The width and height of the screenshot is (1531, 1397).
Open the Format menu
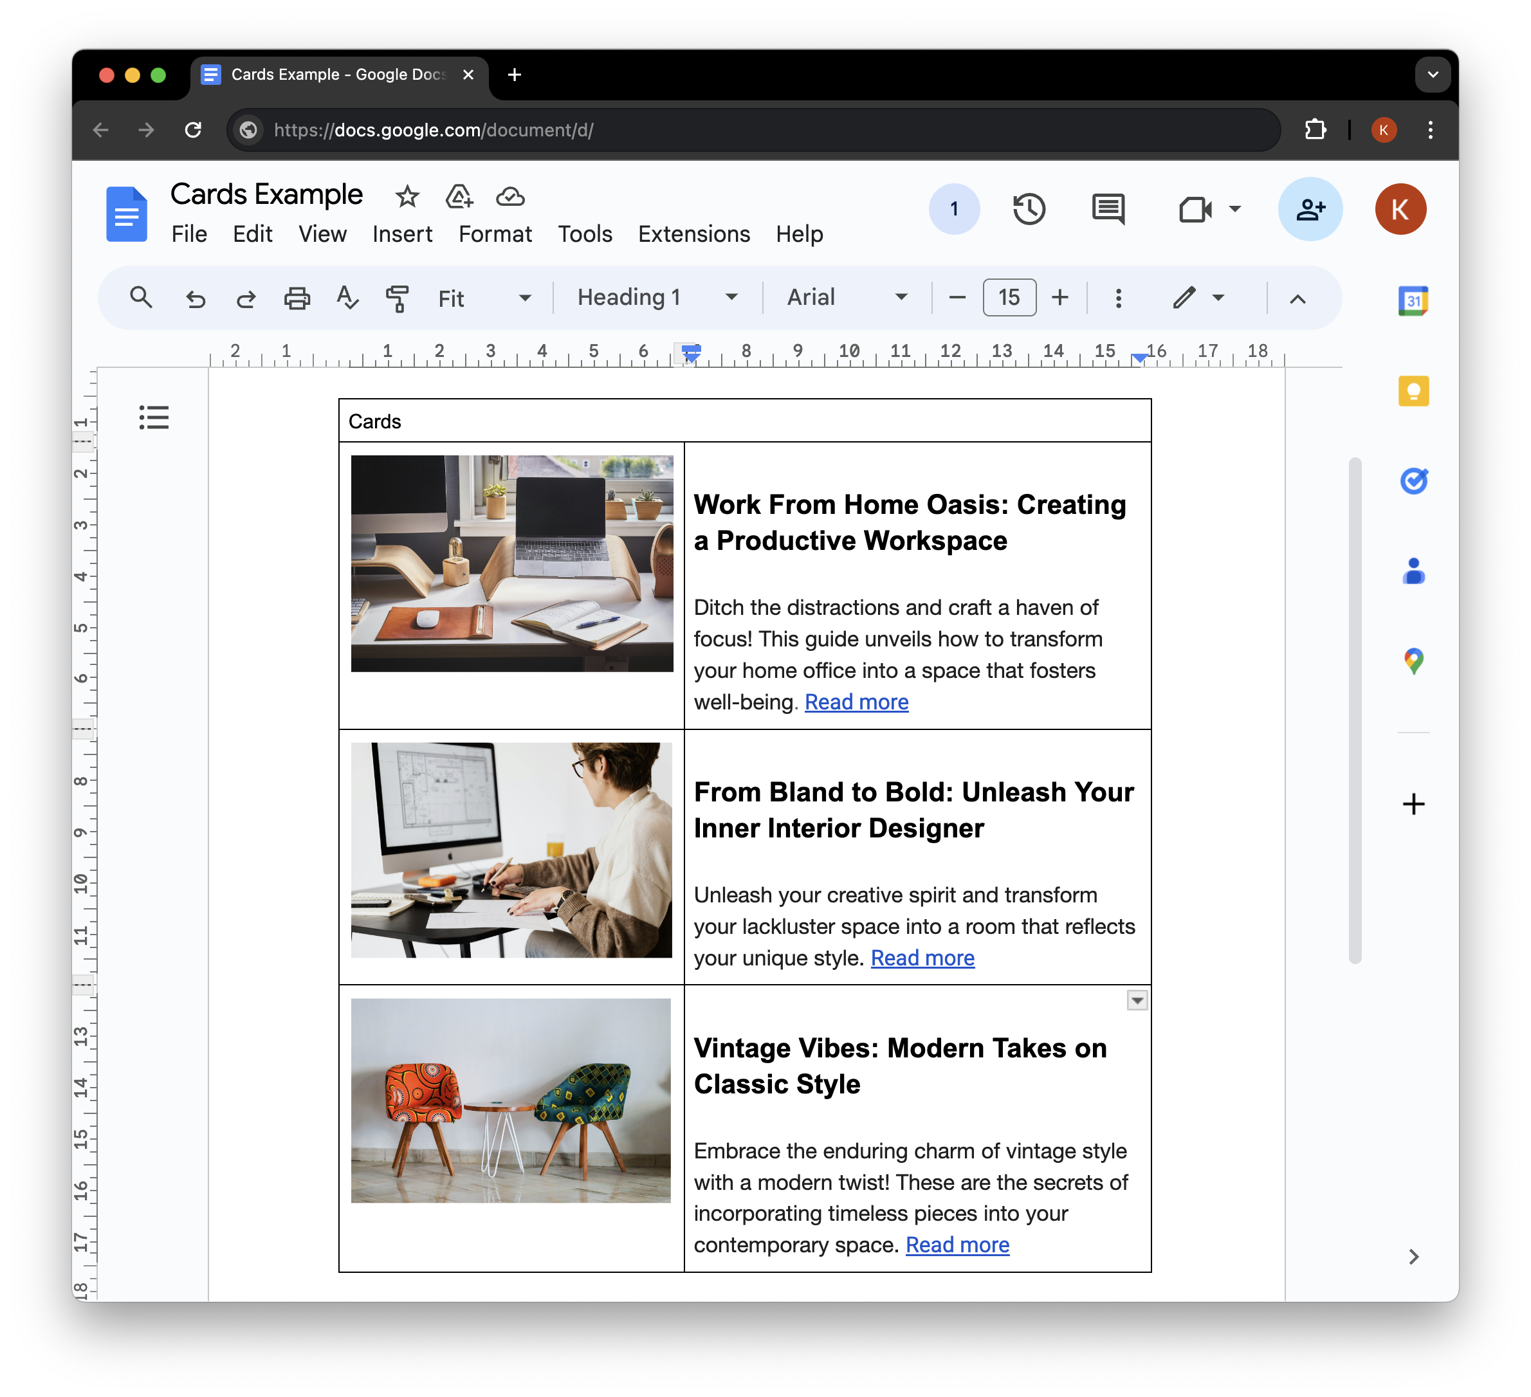click(495, 234)
